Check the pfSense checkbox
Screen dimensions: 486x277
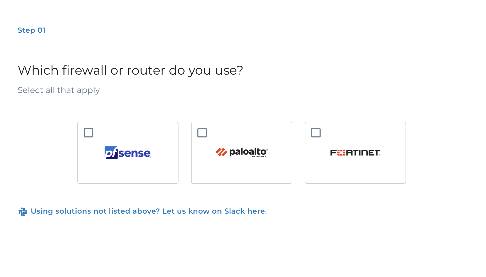point(88,133)
